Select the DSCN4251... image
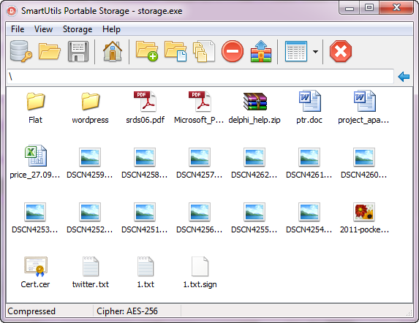Image resolution: width=419 pixels, height=323 pixels. tap(145, 217)
